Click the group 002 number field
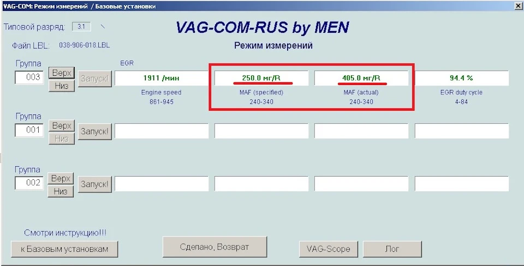 pyautogui.click(x=29, y=183)
